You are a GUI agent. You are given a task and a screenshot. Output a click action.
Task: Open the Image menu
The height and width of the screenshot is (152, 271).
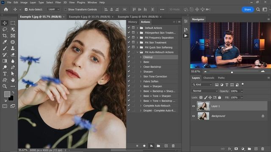[x=24, y=3]
